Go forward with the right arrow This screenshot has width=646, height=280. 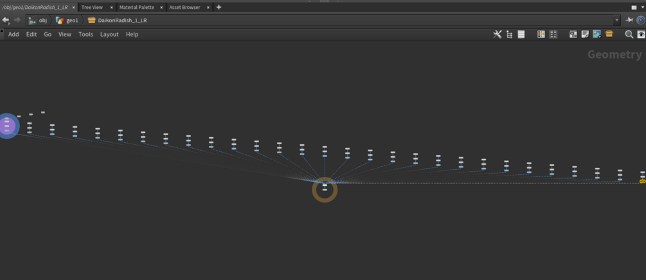pos(17,20)
